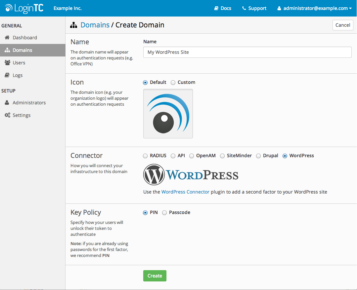Image resolution: width=357 pixels, height=290 pixels.
Task: Open Settings in the sidebar
Action: pos(32,115)
